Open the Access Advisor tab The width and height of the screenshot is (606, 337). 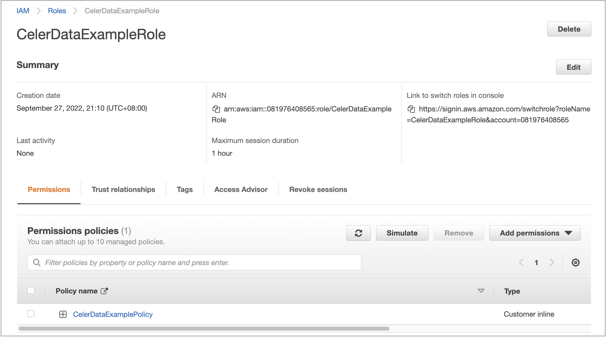[241, 189]
